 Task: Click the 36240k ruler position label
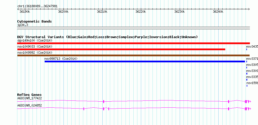218,12
